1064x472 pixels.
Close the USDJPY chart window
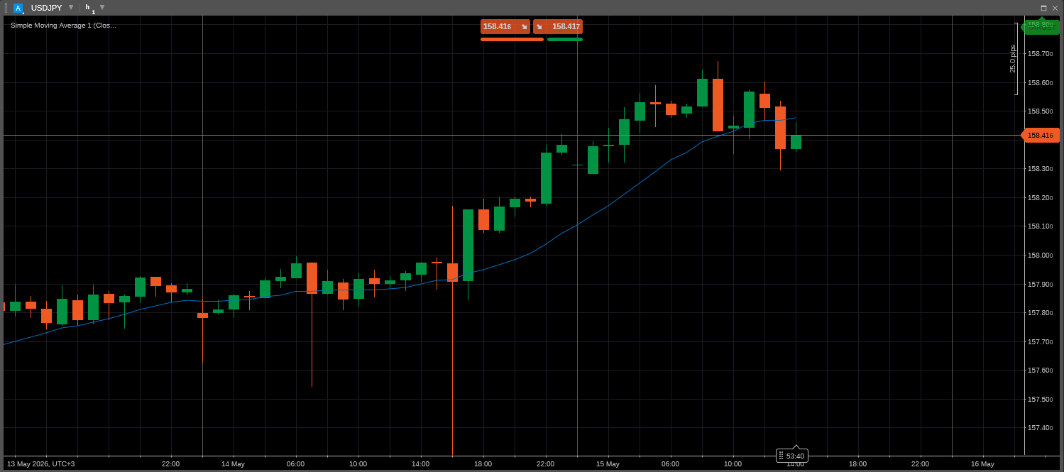click(1055, 8)
